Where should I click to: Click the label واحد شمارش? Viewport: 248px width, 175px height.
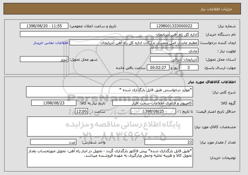tap(94, 143)
